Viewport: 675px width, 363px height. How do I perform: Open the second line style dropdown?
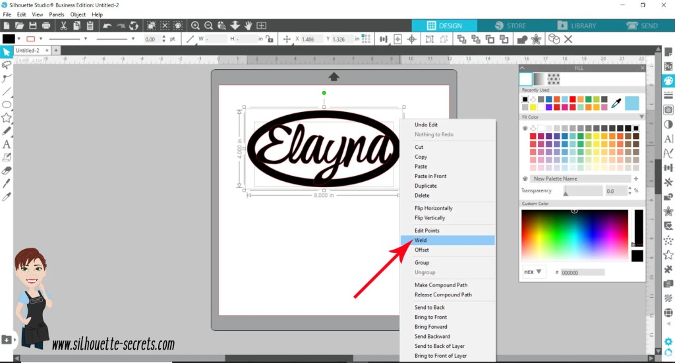133,39
